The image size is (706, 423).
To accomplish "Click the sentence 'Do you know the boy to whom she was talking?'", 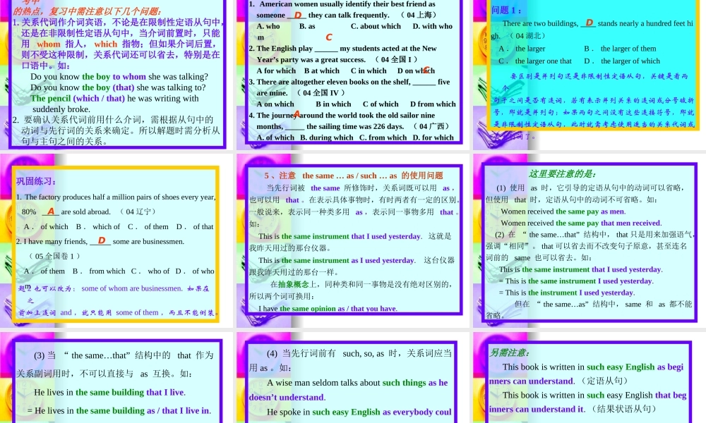I will pos(119,76).
